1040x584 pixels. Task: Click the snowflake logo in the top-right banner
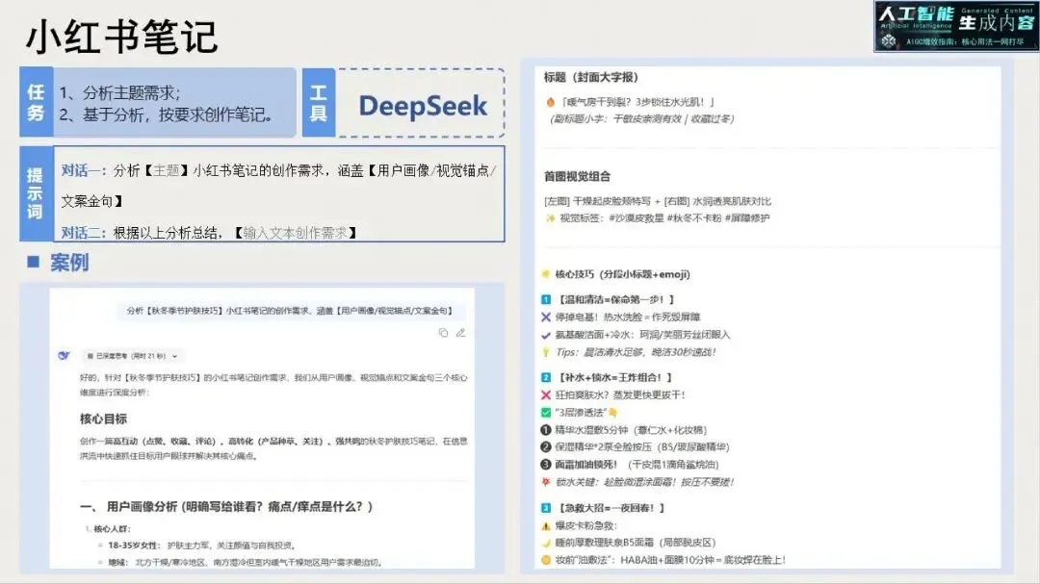pos(888,41)
